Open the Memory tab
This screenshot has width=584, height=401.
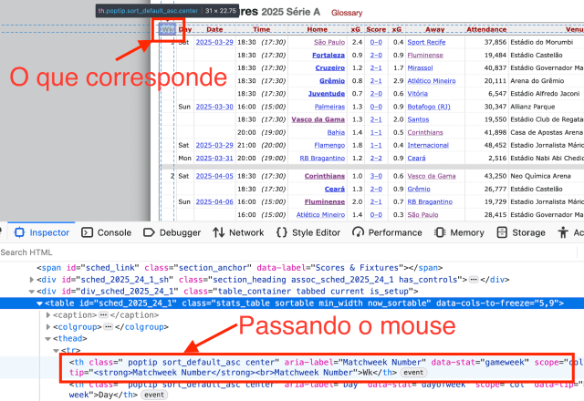459,232
